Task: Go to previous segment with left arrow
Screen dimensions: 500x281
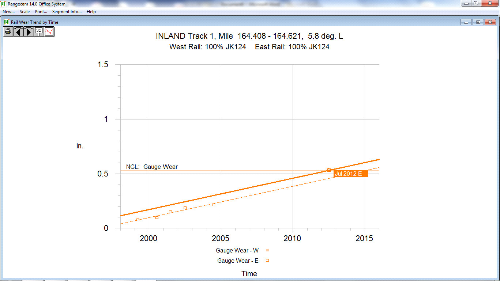Action: [x=18, y=32]
